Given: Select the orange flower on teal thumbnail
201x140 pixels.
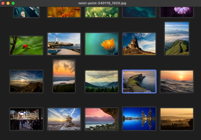Looking at the screenshot, I should coord(101,44).
